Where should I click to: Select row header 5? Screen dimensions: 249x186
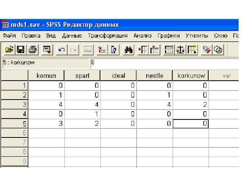(15, 124)
